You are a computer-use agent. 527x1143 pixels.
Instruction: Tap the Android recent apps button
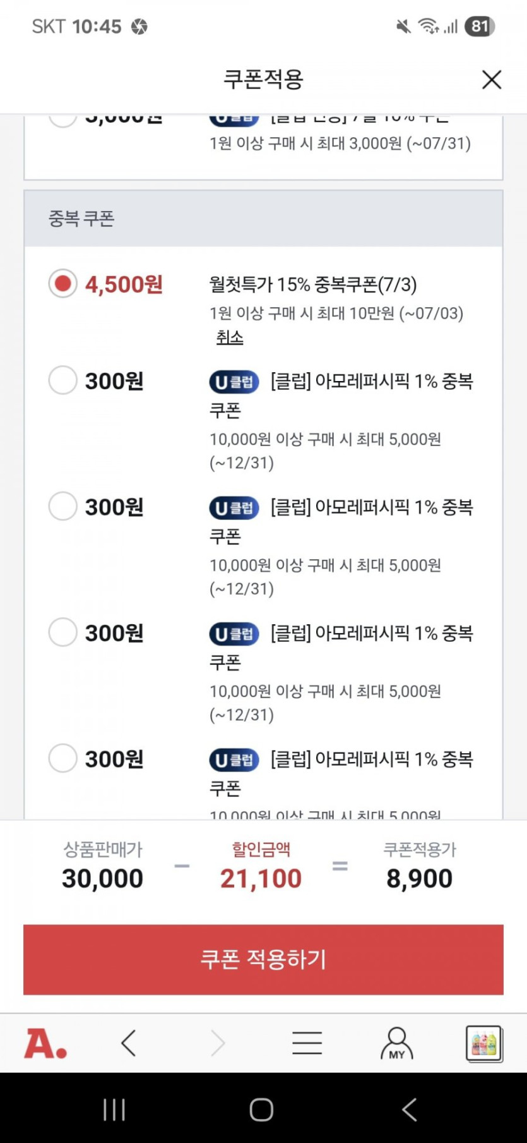click(114, 1110)
